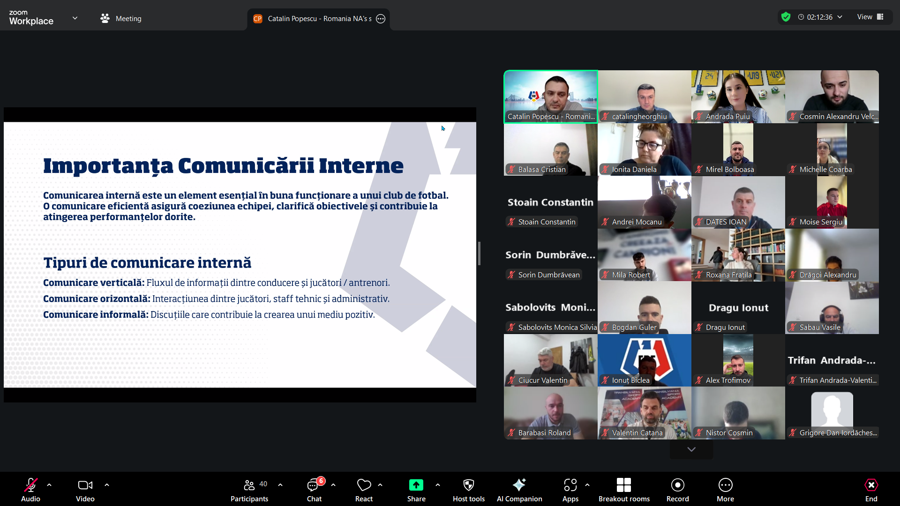900x506 pixels.
Task: Open the Apps icon in toolbar
Action: [570, 485]
